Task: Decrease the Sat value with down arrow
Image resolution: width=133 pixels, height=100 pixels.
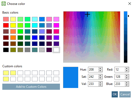Action: coord(100,78)
